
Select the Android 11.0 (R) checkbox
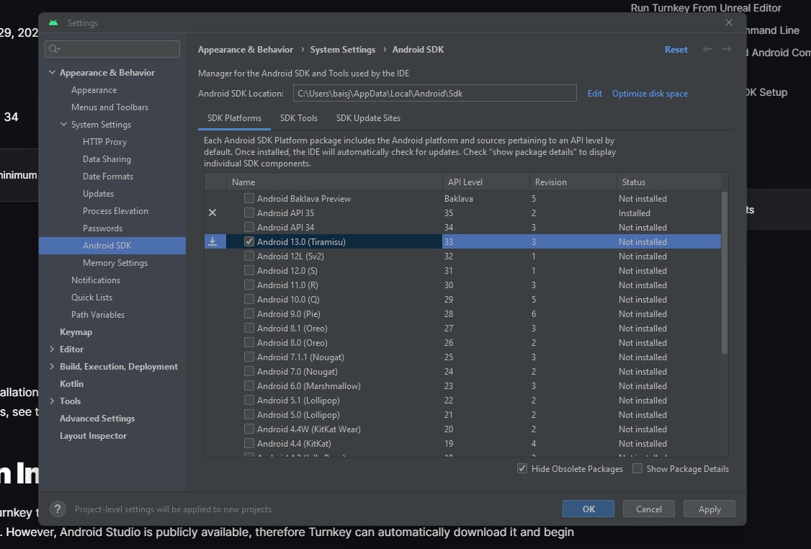[249, 285]
